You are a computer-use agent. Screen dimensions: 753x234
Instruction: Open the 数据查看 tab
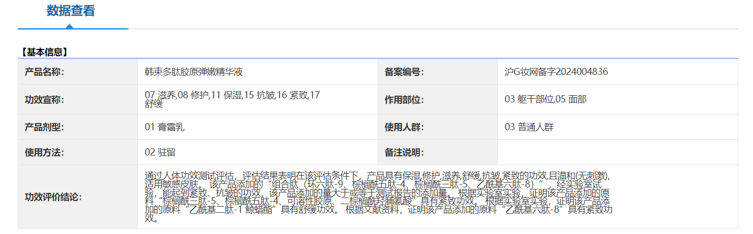click(71, 11)
